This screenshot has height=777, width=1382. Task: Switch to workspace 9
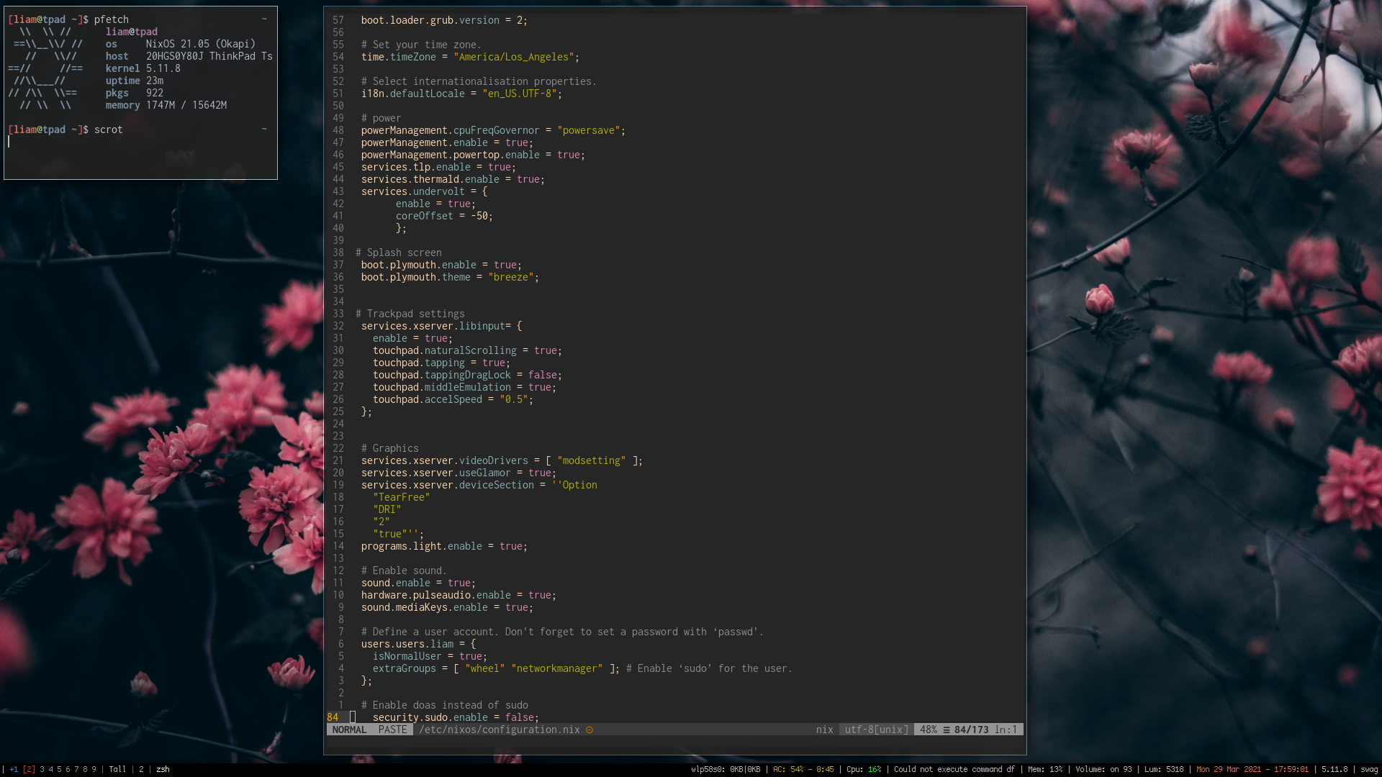[x=94, y=769]
